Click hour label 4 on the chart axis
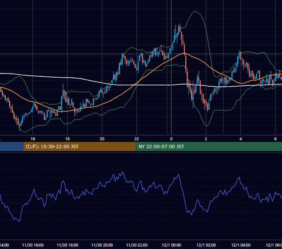The image size is (282, 249). coord(241,139)
